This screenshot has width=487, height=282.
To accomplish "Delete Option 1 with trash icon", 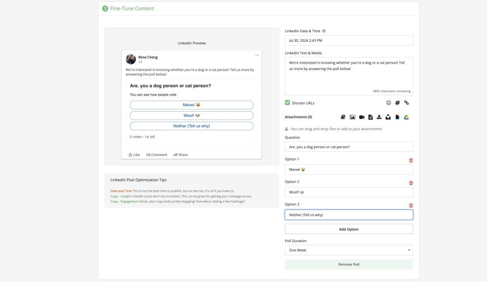I will click(x=411, y=160).
